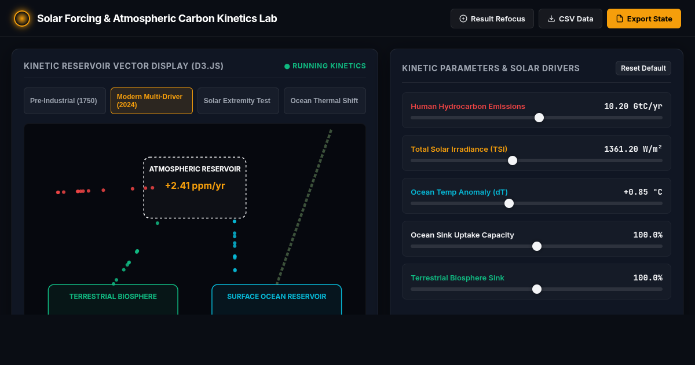Click the Total Solar Irradiance (TSI) label

(459, 149)
